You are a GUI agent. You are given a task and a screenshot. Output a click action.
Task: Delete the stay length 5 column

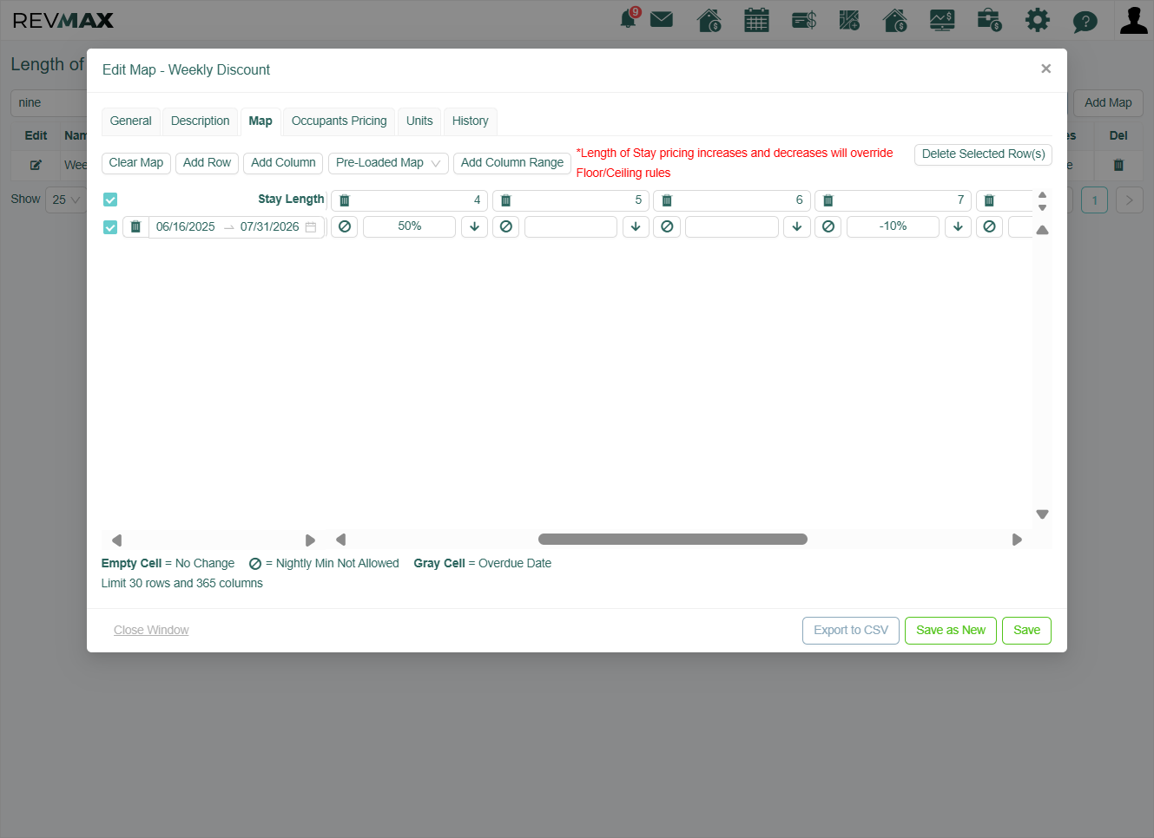click(506, 200)
